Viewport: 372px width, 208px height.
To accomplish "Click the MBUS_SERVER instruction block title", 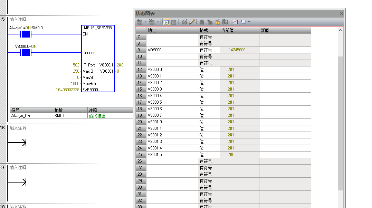I will [x=98, y=28].
